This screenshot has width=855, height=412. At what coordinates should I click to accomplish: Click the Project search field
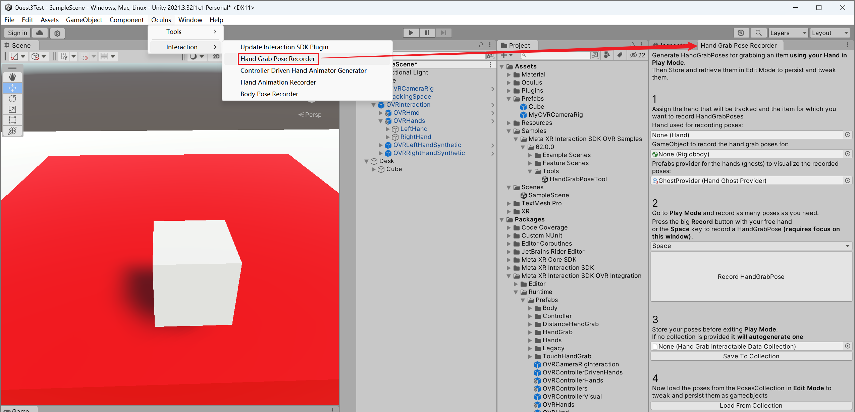[x=555, y=55]
